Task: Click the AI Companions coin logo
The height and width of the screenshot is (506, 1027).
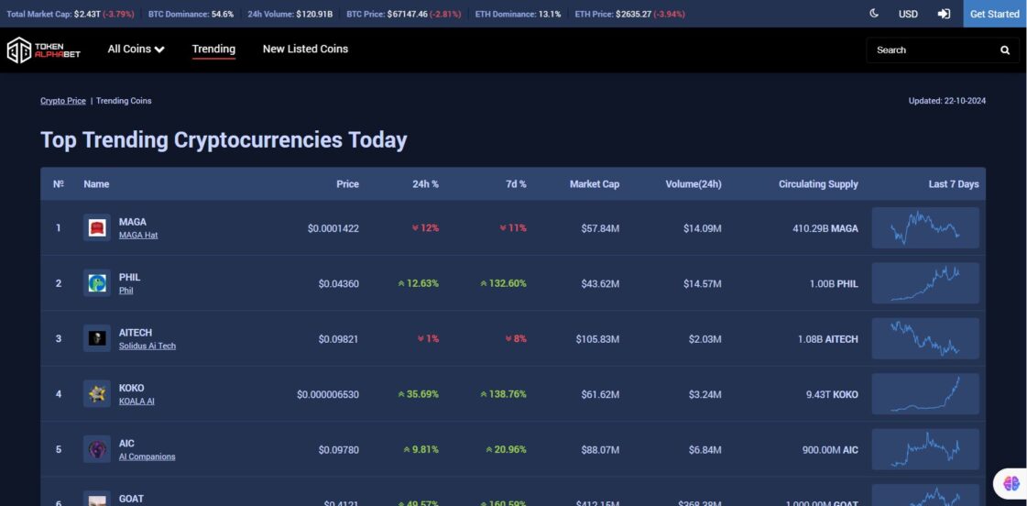Action: 97,450
